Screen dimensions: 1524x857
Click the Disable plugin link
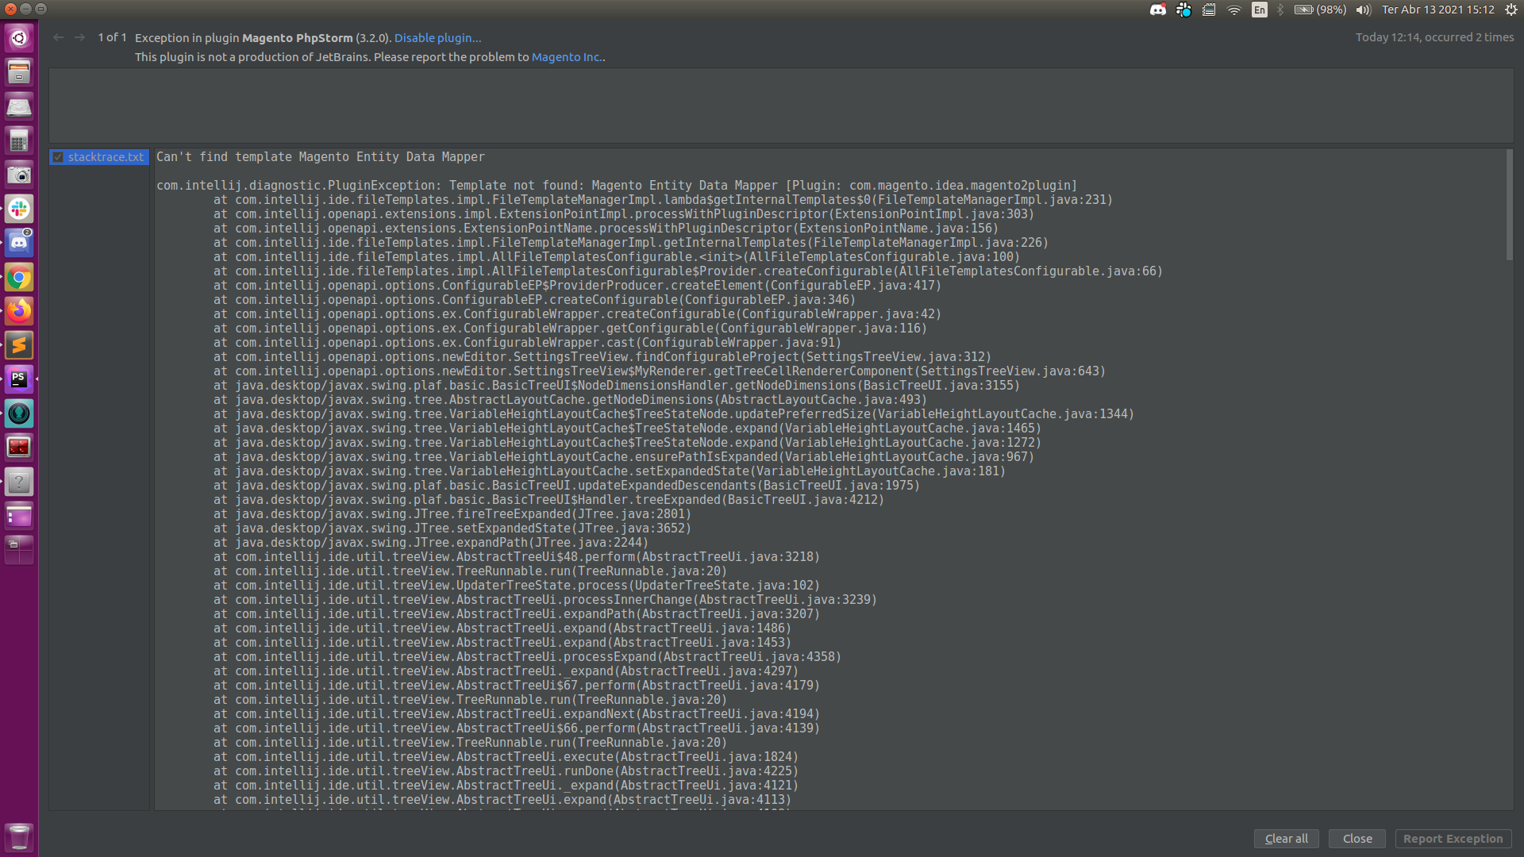pos(437,37)
